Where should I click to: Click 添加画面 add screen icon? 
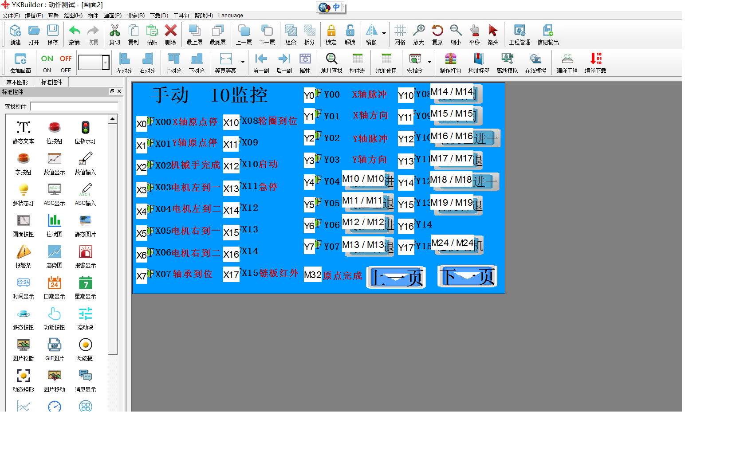tap(20, 63)
